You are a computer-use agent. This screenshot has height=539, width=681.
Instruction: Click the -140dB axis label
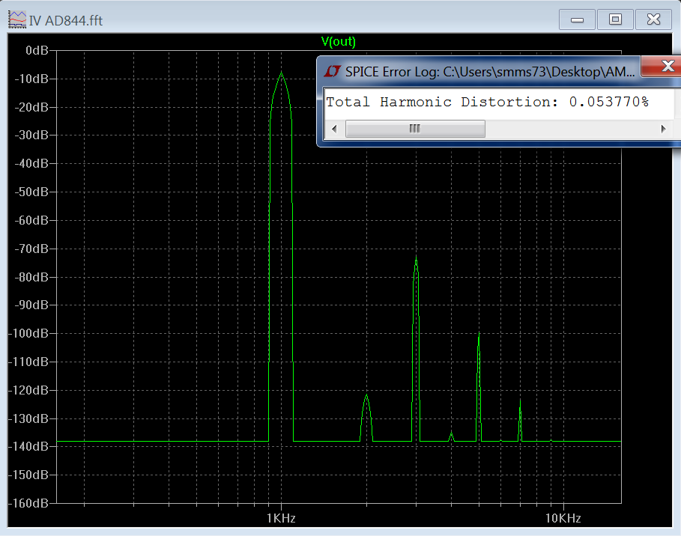tap(28, 447)
